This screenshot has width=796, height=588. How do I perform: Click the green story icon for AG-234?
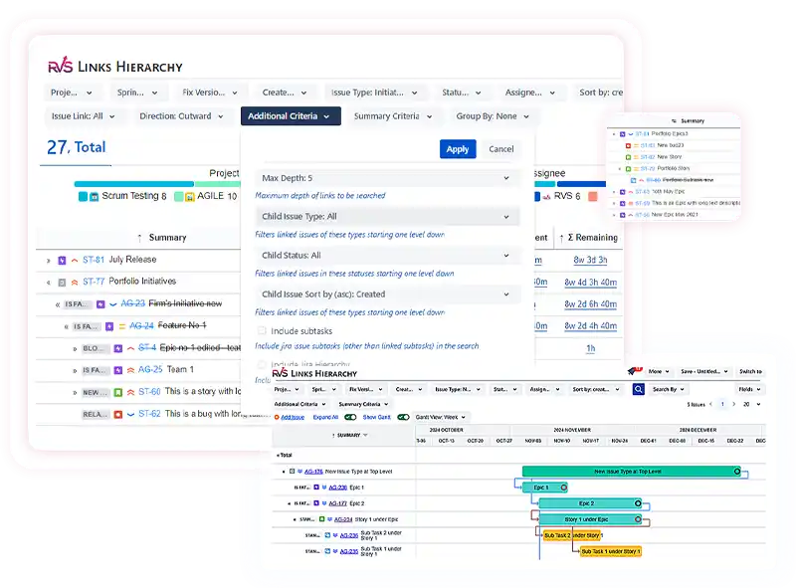pos(321,519)
